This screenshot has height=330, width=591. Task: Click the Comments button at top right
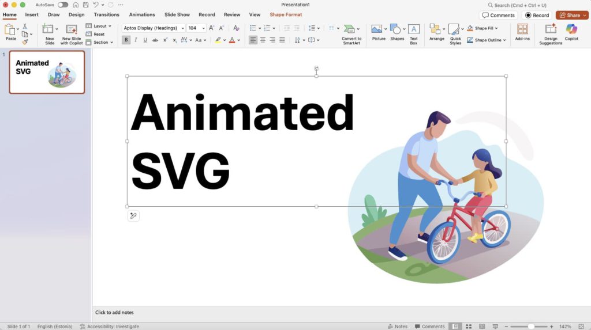click(x=498, y=16)
